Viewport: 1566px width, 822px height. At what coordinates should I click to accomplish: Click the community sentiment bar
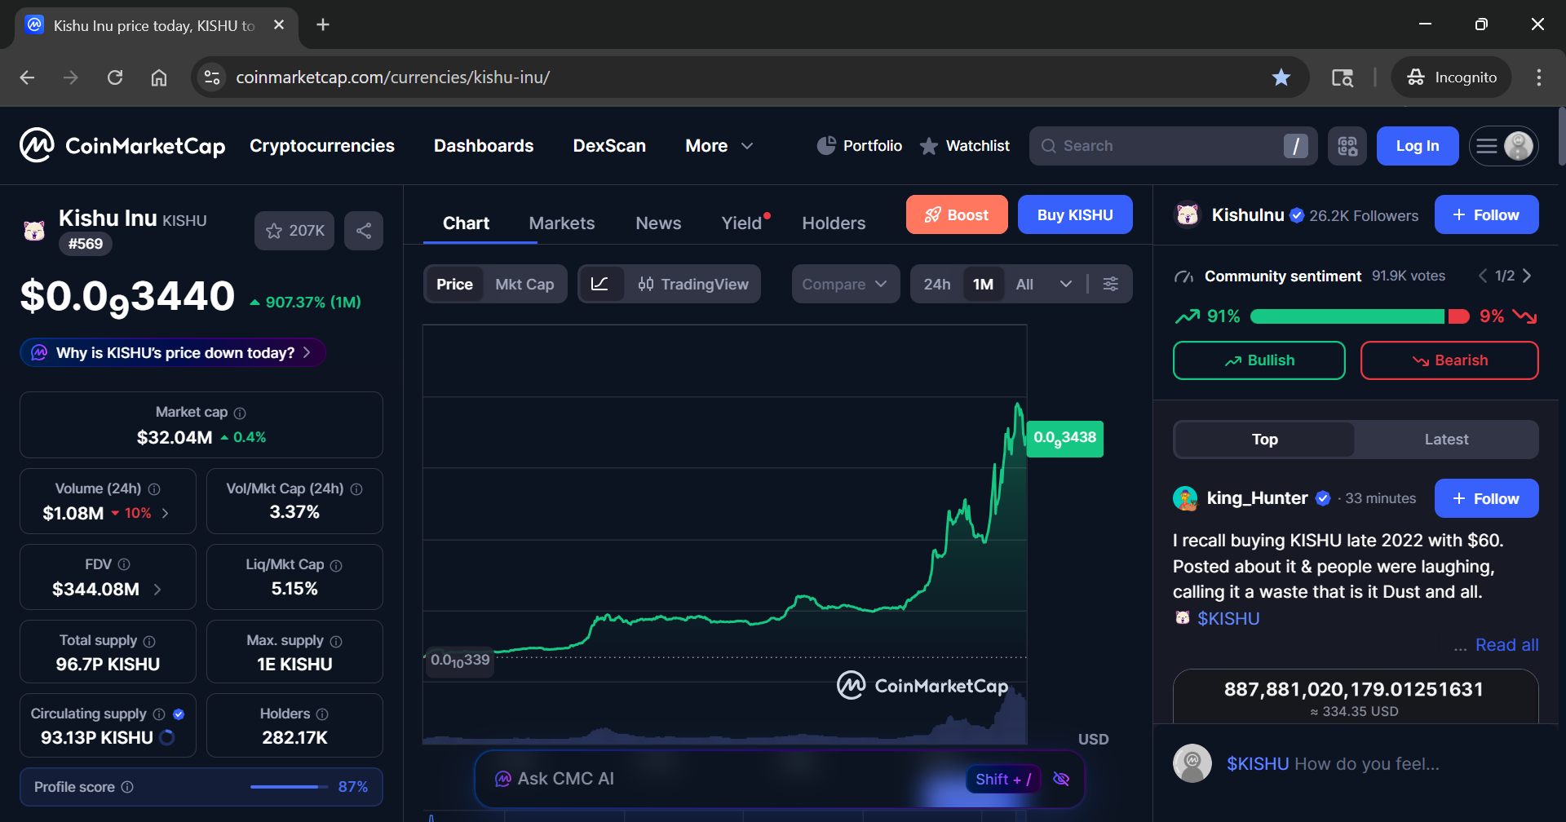(x=1360, y=316)
